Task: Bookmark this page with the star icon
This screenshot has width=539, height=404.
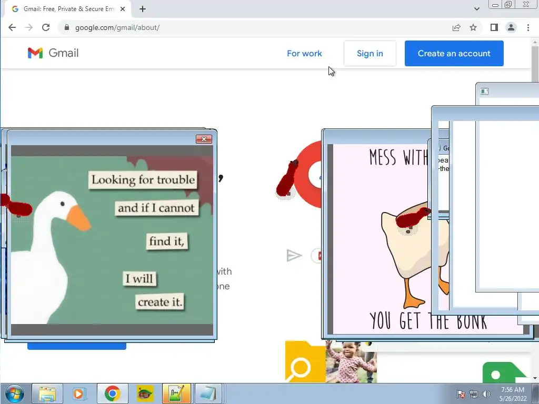Action: (473, 27)
